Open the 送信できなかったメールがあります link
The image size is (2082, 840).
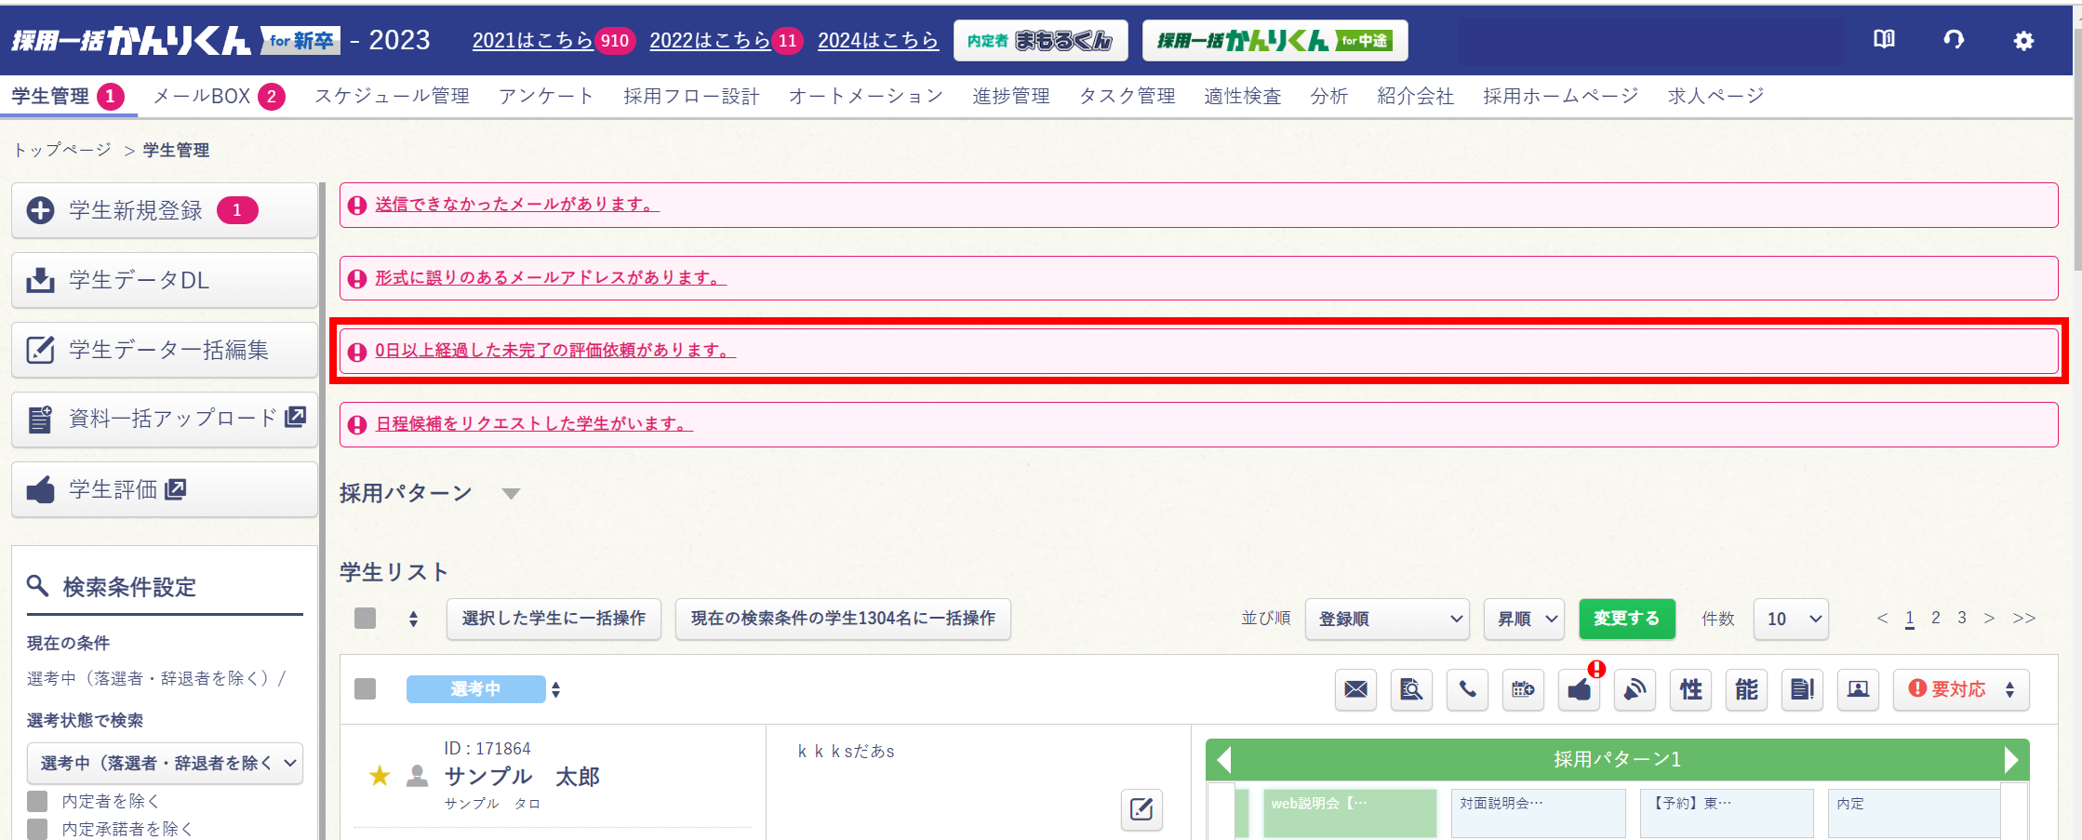[x=517, y=204]
